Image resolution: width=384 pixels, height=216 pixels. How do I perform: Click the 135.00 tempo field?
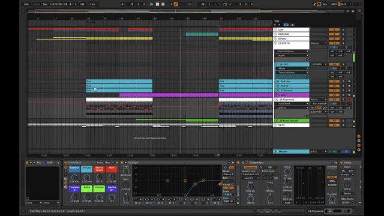(x=53, y=4)
